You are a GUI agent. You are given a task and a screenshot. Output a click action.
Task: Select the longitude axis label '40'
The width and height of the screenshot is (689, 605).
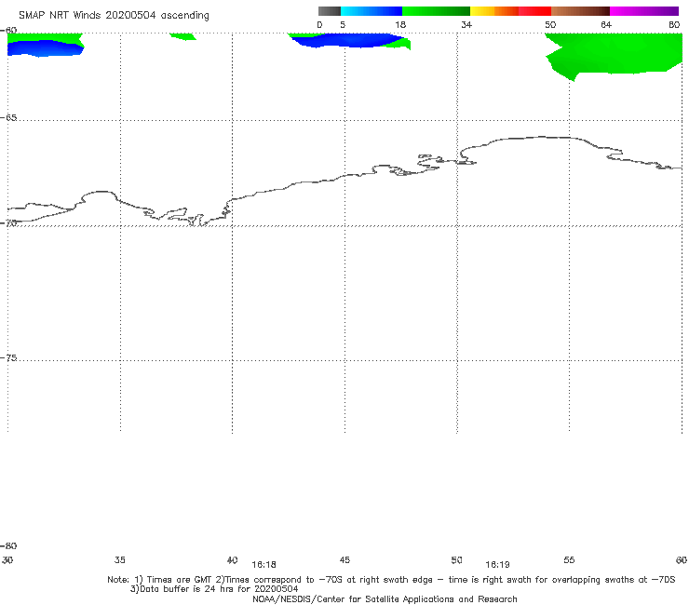click(233, 560)
